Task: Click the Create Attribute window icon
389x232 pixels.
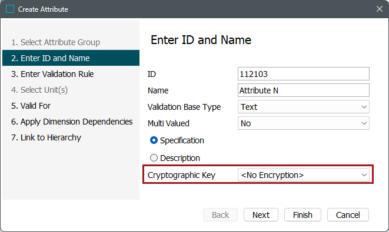Action: coord(10,9)
